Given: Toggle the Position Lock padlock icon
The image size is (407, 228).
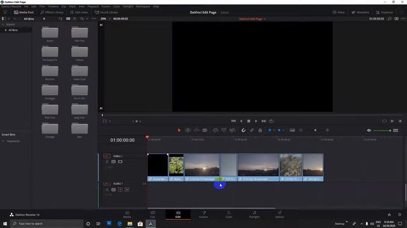Looking at the screenshot, I should (260, 130).
